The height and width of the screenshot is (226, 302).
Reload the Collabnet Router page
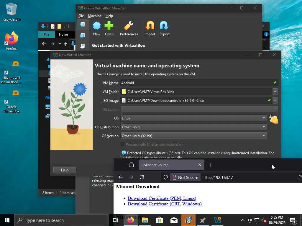pyautogui.click(x=142, y=177)
